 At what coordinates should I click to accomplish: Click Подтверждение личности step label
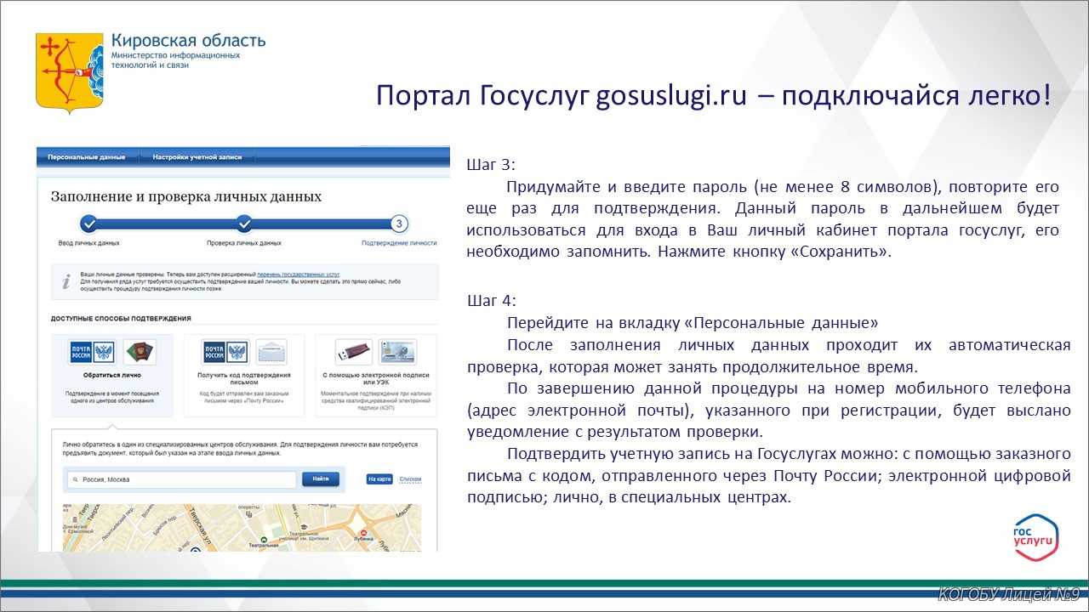point(399,243)
